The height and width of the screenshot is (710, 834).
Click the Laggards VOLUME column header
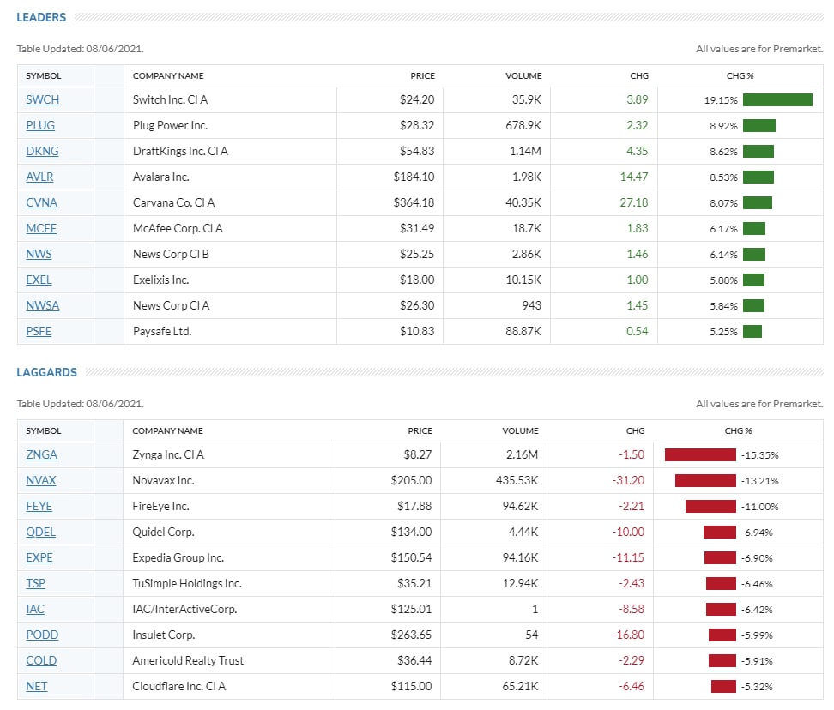tap(520, 431)
